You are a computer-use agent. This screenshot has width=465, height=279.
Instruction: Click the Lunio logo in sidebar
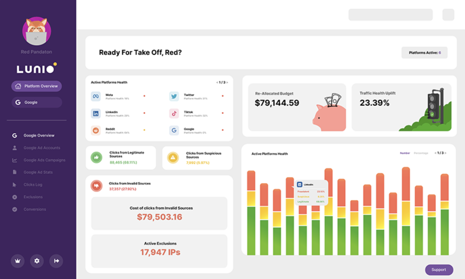[x=36, y=68]
